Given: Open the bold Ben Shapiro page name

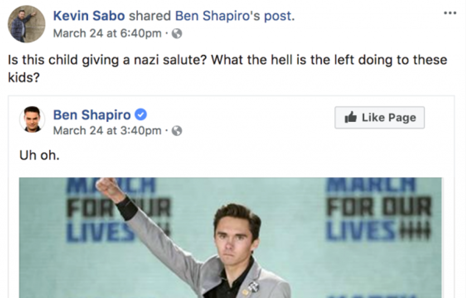Looking at the screenshot, I should point(92,115).
